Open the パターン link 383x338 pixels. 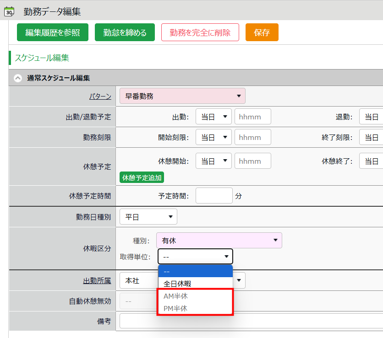coord(100,97)
